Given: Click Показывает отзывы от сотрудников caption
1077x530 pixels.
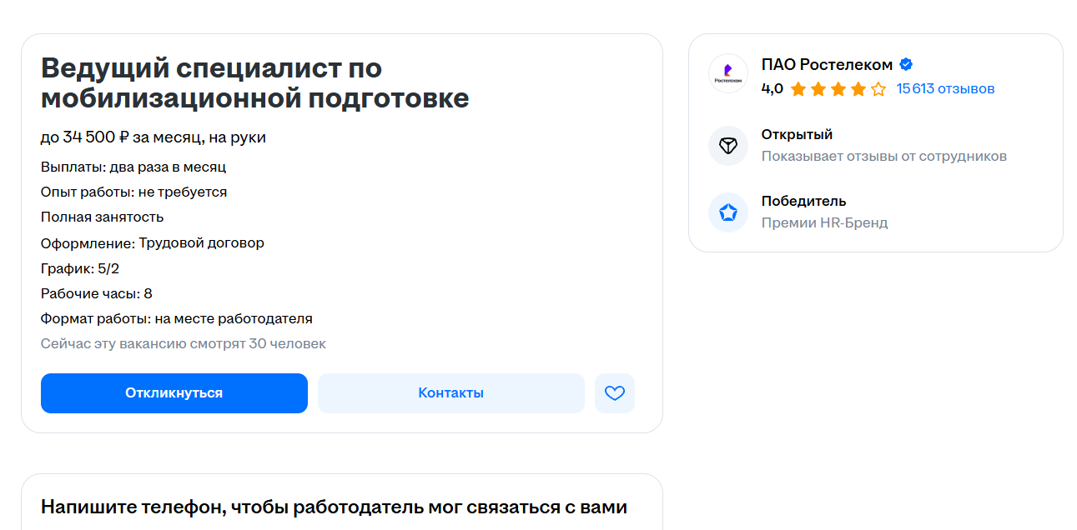Looking at the screenshot, I should 884,157.
